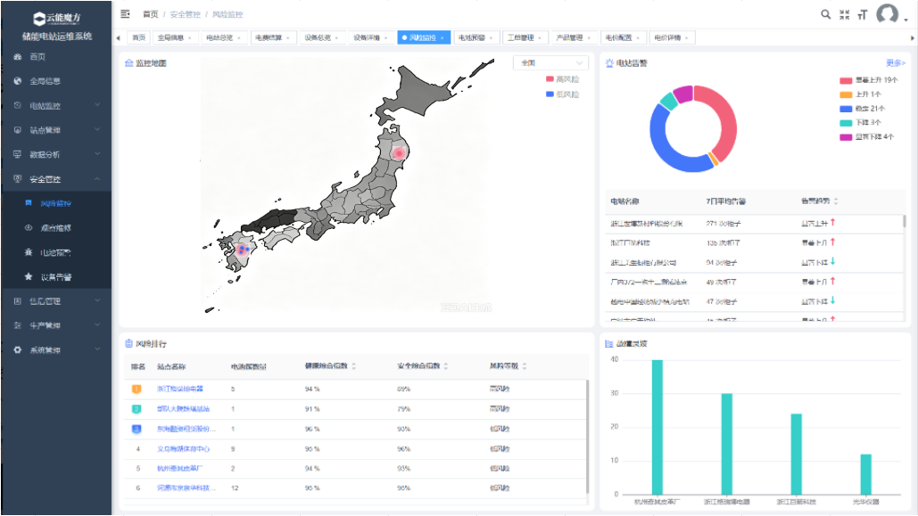
Task: Open the rank 6 station name link
Action: (186, 487)
